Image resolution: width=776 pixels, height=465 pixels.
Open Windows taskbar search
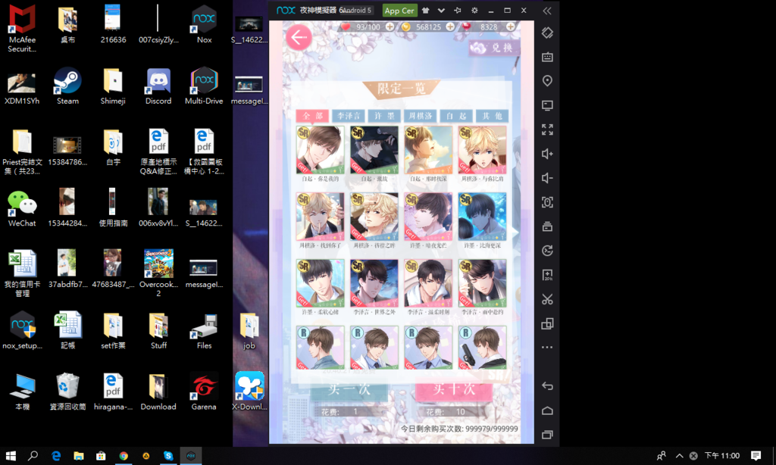[x=33, y=456]
